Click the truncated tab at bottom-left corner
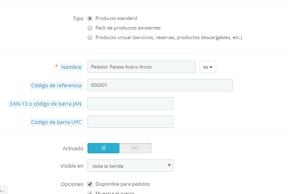The image size is (288, 194). (x=3, y=190)
